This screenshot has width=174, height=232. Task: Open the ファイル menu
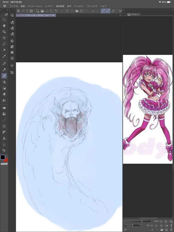(14, 6)
